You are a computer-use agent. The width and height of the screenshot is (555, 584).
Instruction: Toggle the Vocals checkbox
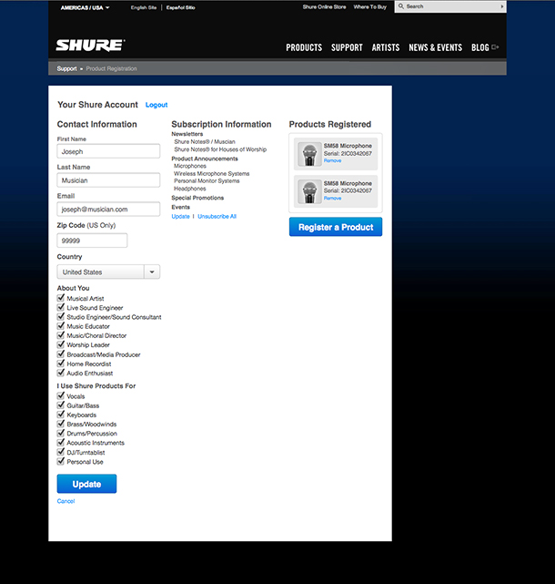pyautogui.click(x=61, y=396)
